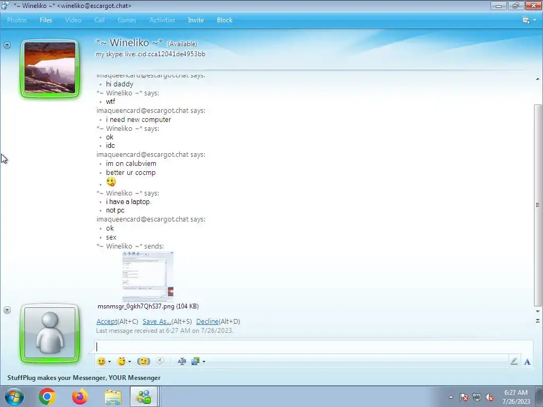Click the StuffPlug advertisement text

click(84, 377)
